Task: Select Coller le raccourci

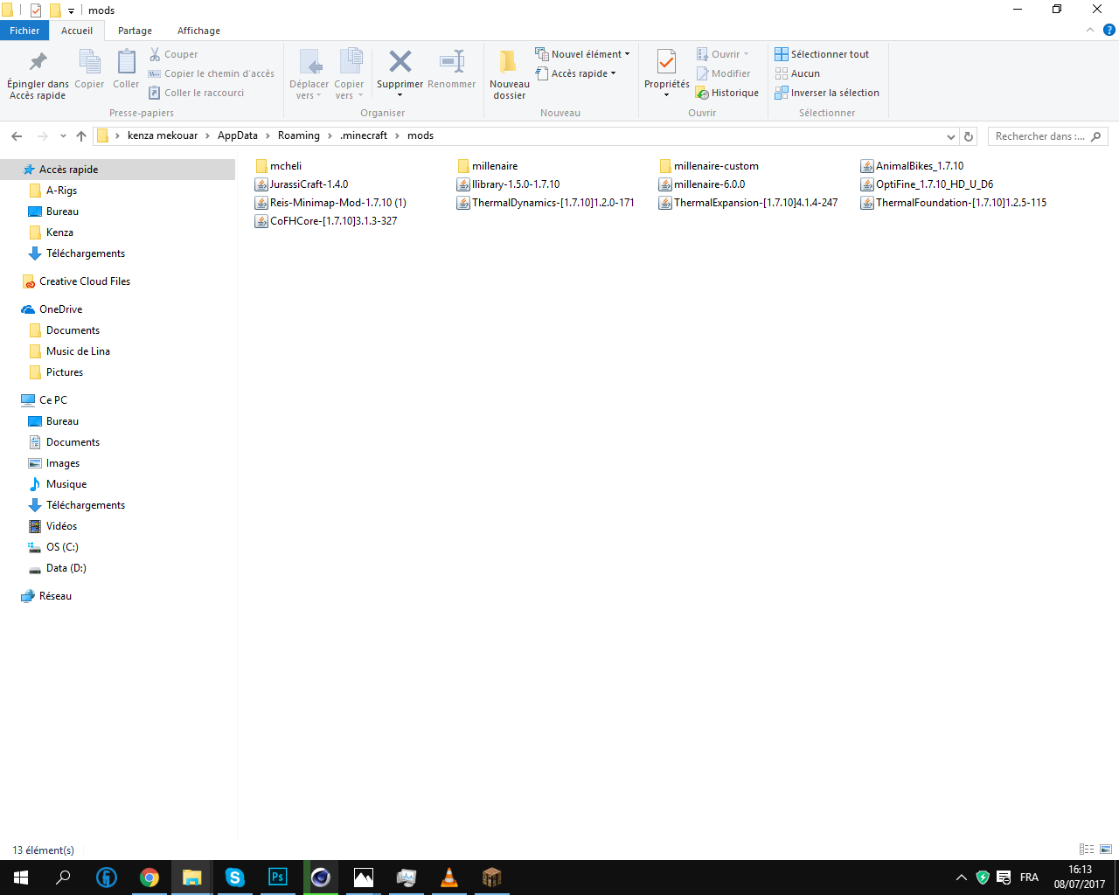Action: 197,93
